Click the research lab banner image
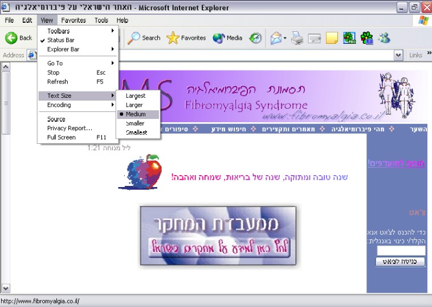 tap(218, 236)
